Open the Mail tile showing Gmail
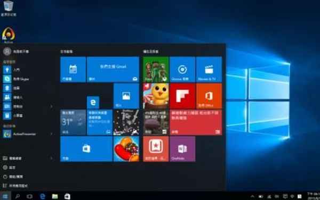Screen dimensions: 320x200 point(113,69)
